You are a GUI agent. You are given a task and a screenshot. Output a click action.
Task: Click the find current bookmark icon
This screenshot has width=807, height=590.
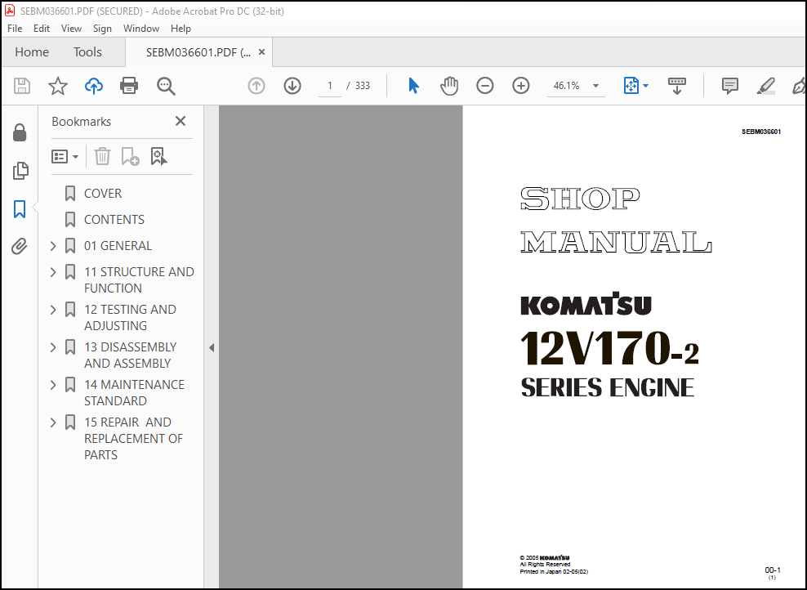coord(158,156)
